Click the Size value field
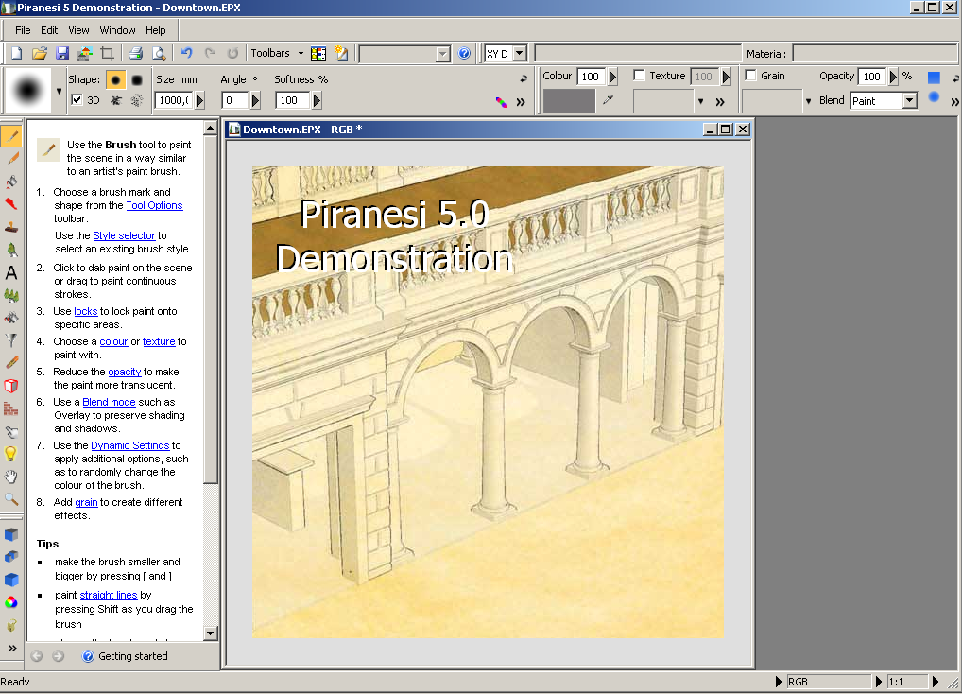The width and height of the screenshot is (962, 694). [174, 100]
